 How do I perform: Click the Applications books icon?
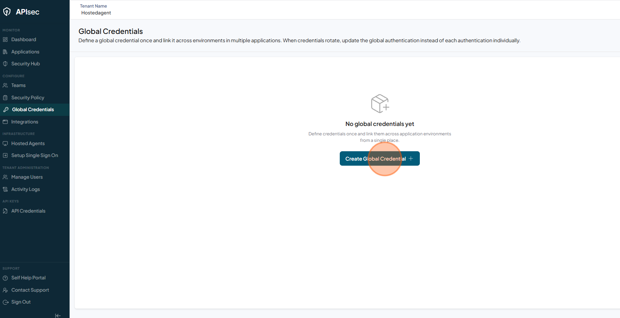coord(5,52)
